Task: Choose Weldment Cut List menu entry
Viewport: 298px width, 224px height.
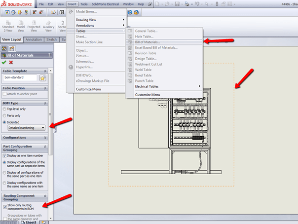Action: tap(164, 64)
